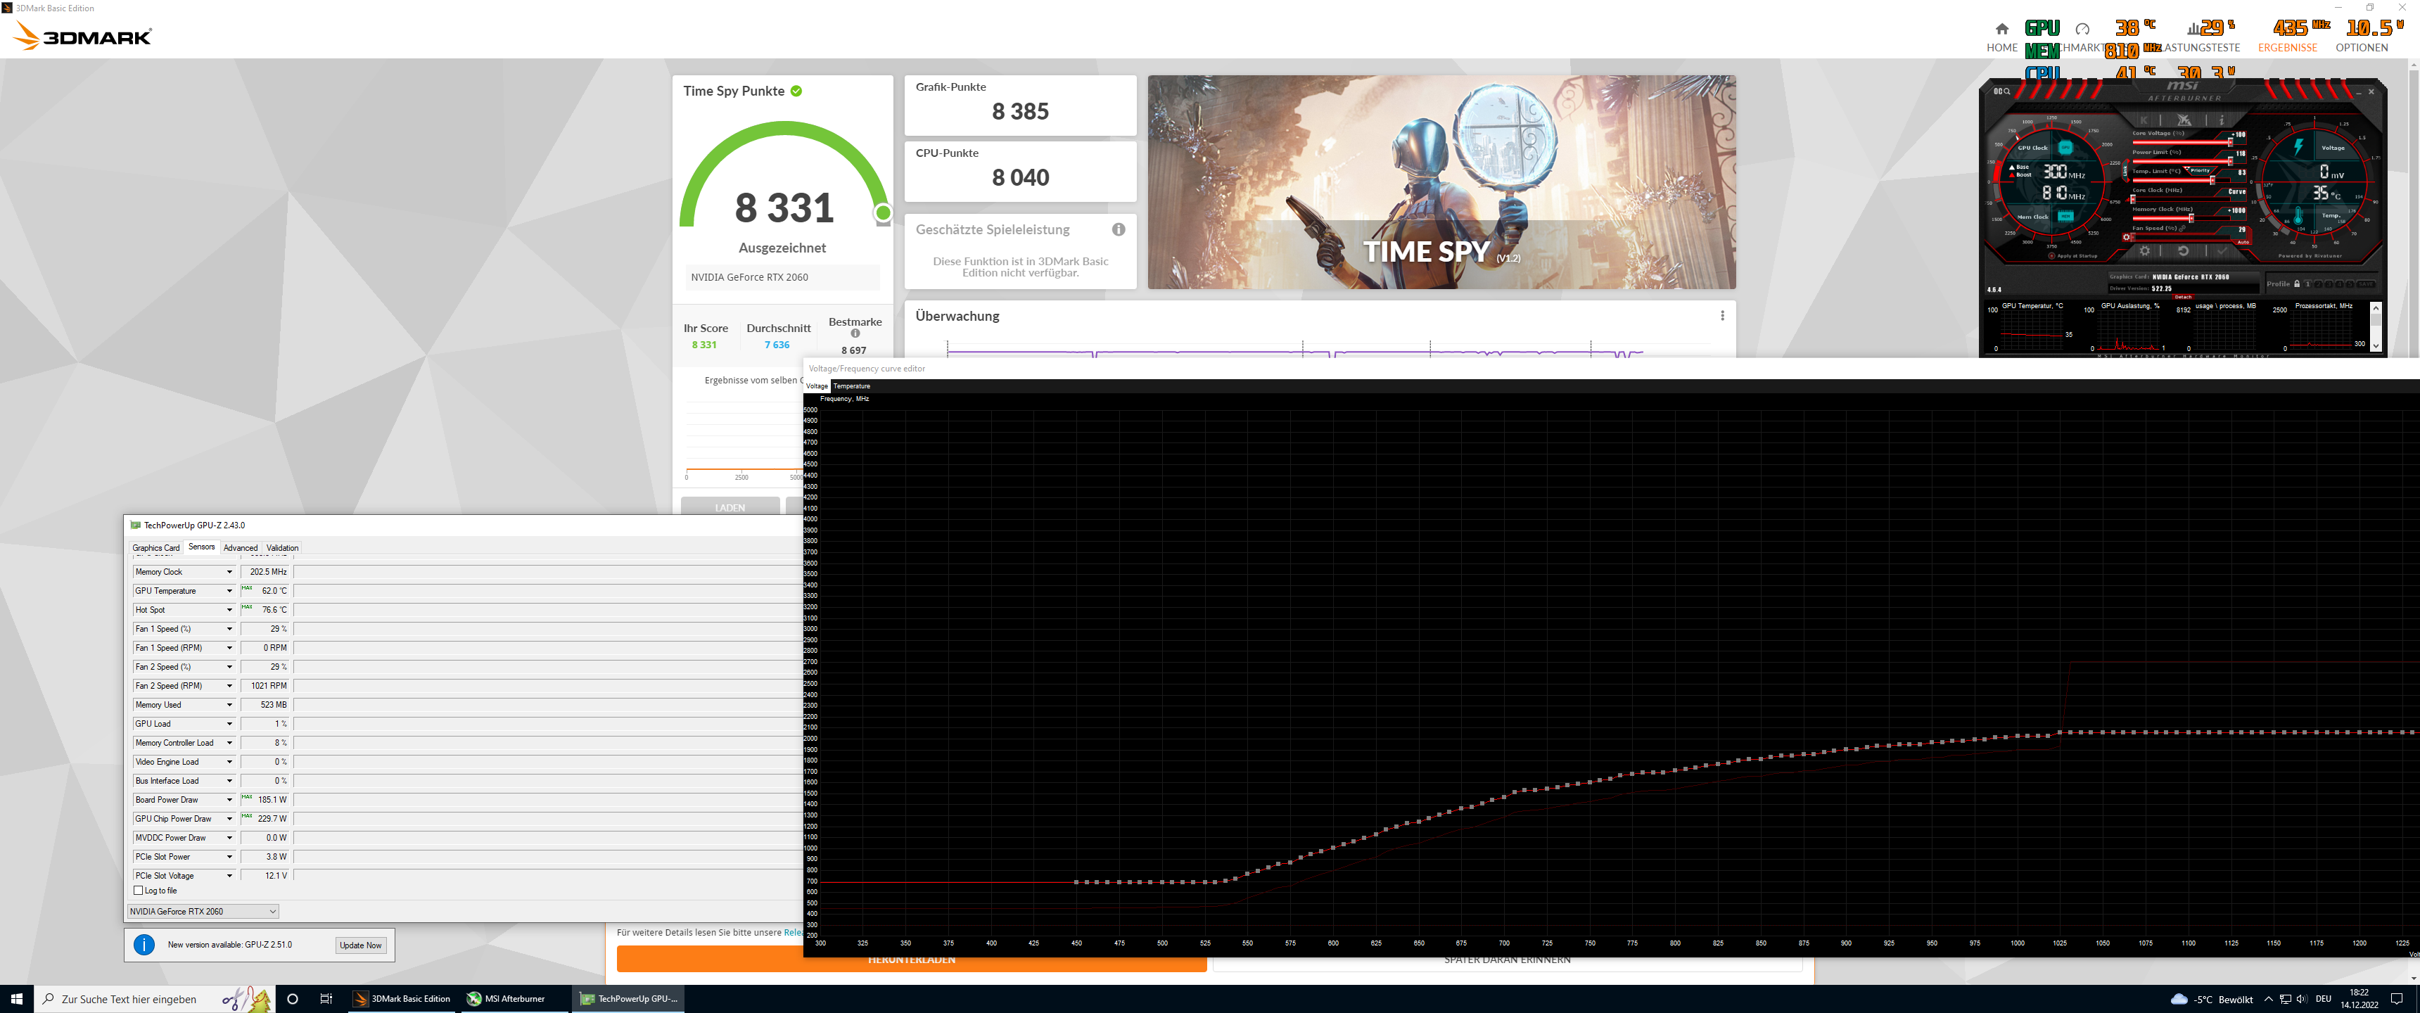This screenshot has height=1013, width=2420.
Task: Click the Afterburner OC Scanner icon
Action: coord(2002,91)
